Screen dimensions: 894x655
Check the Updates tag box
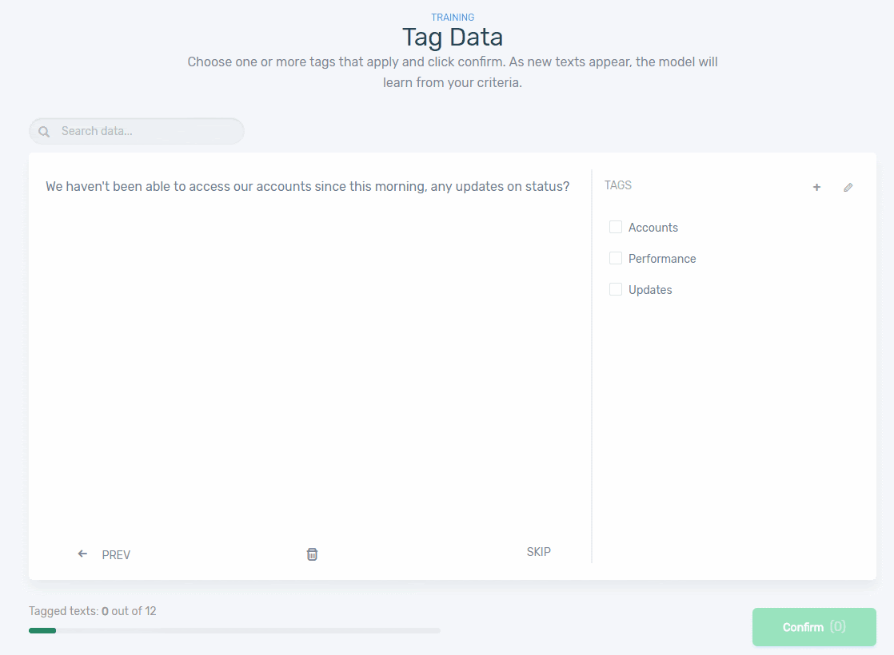pos(616,289)
